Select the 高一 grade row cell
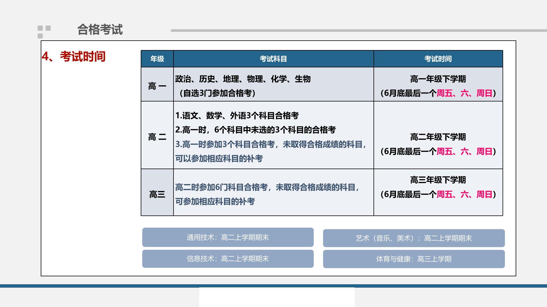The height and width of the screenshot is (307, 547). [157, 86]
